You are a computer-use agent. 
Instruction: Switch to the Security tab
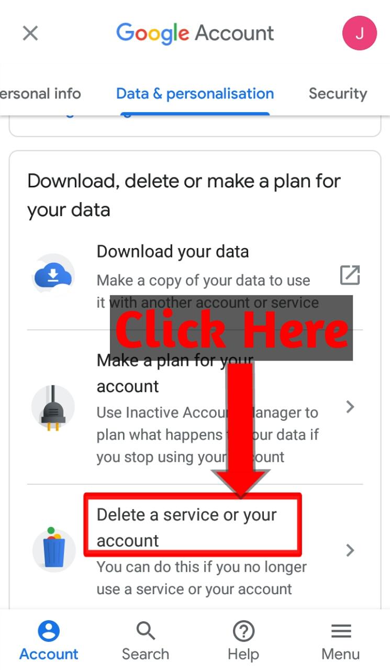click(338, 94)
